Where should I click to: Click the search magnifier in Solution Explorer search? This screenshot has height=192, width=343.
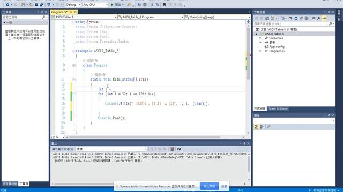(x=330, y=23)
